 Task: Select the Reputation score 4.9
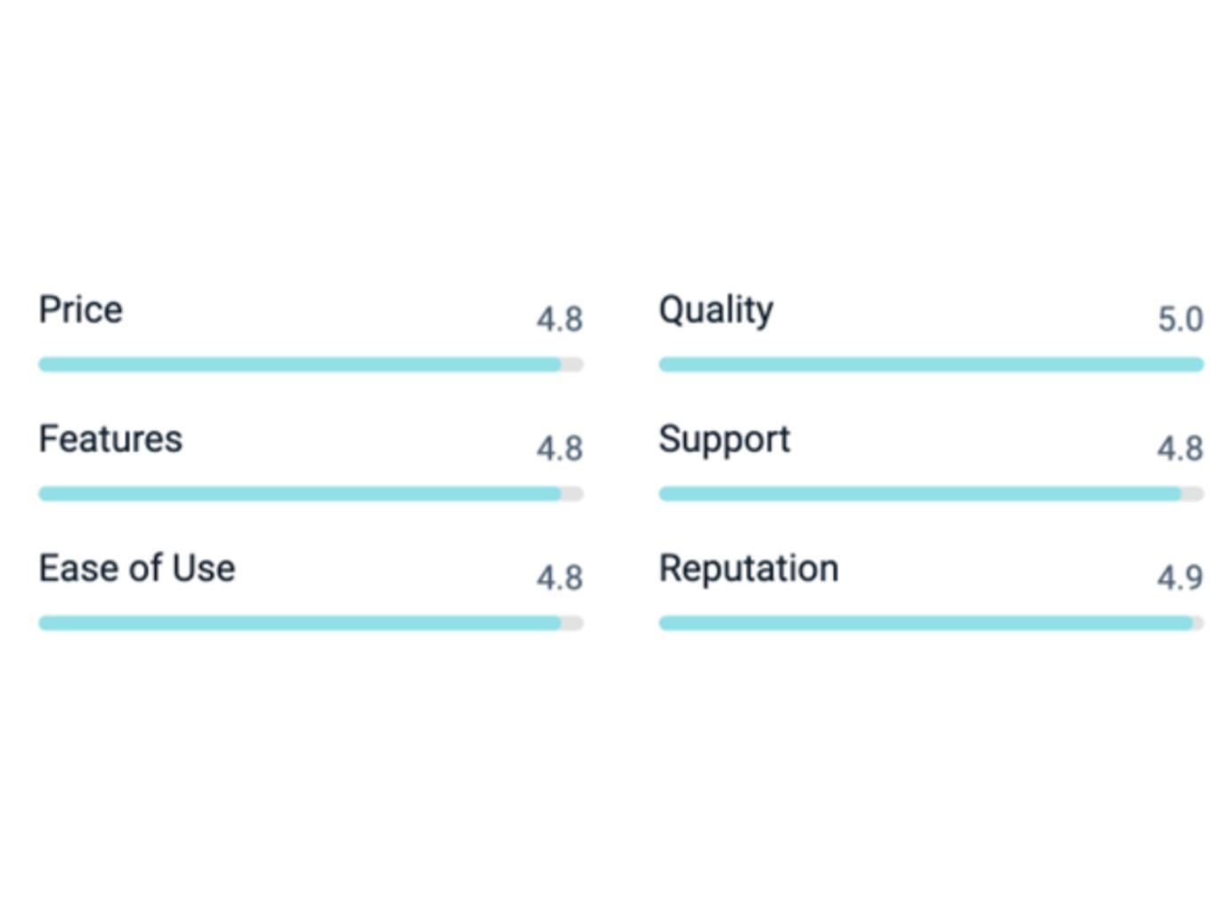[1180, 578]
